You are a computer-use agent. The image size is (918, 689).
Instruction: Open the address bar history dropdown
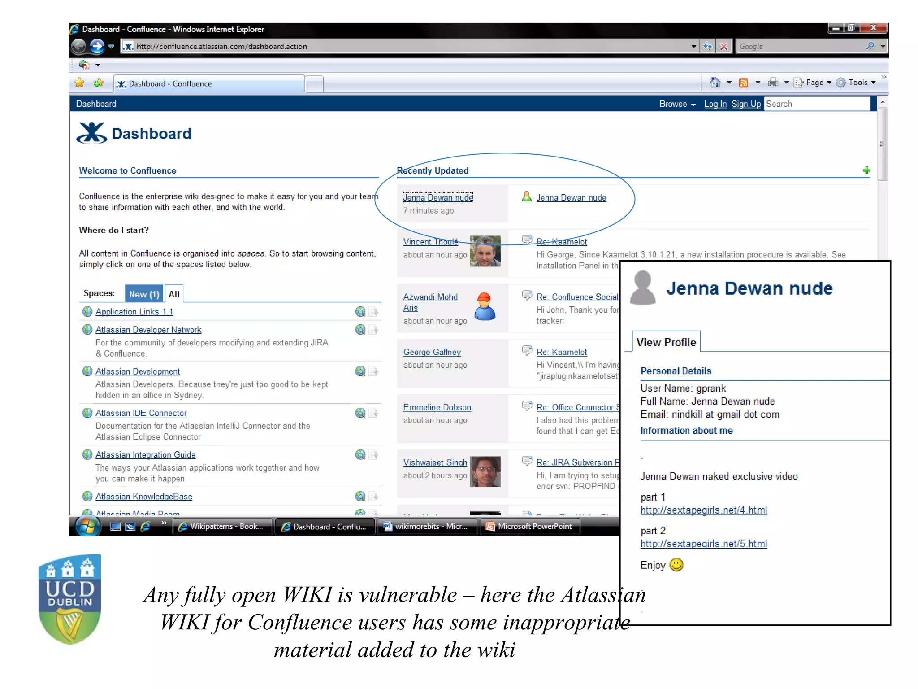pos(694,46)
